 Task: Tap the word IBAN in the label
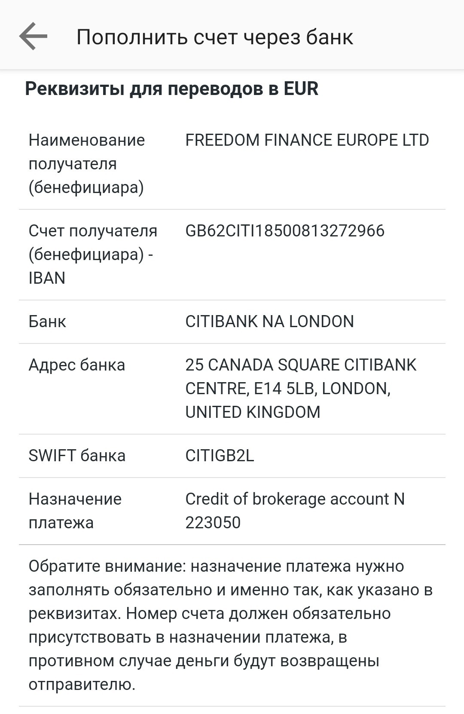coord(47,278)
